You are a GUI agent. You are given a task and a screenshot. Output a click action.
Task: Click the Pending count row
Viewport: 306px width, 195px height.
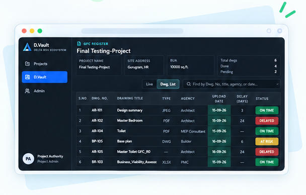249,72
